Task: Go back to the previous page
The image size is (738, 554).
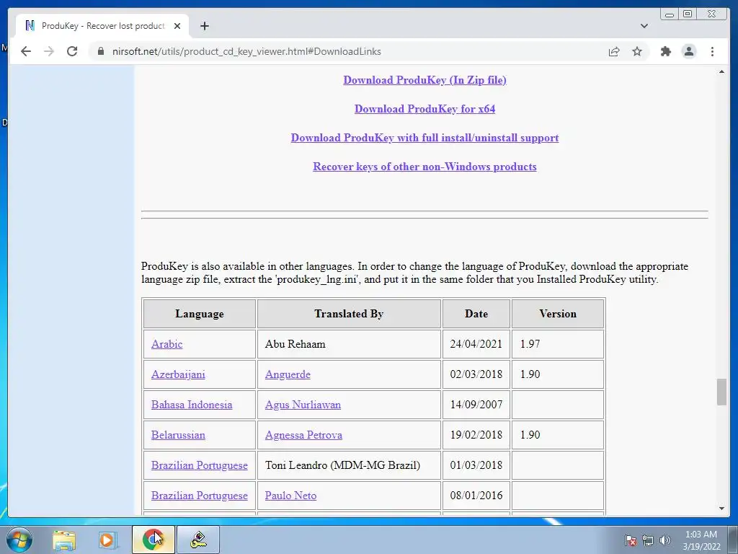Action: coord(26,51)
